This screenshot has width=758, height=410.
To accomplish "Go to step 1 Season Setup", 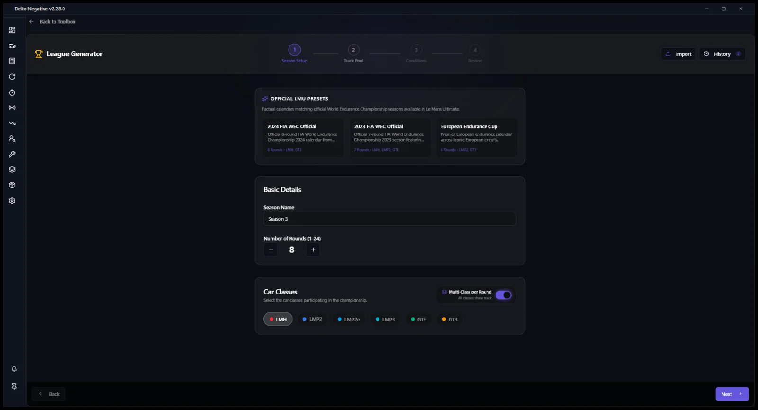I will click(295, 53).
